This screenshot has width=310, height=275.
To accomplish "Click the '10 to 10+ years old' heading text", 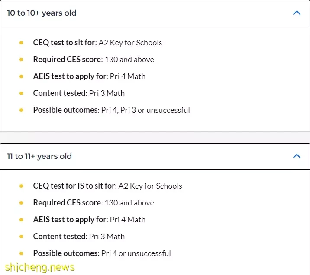I will pyautogui.click(x=42, y=13).
